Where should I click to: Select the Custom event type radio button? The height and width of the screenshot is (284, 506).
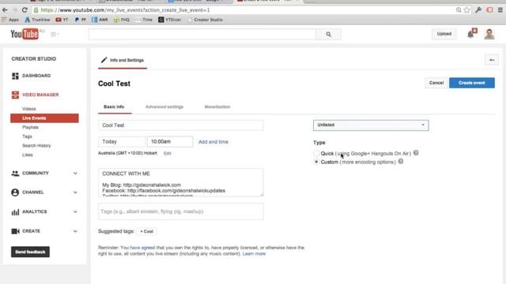[x=316, y=162]
